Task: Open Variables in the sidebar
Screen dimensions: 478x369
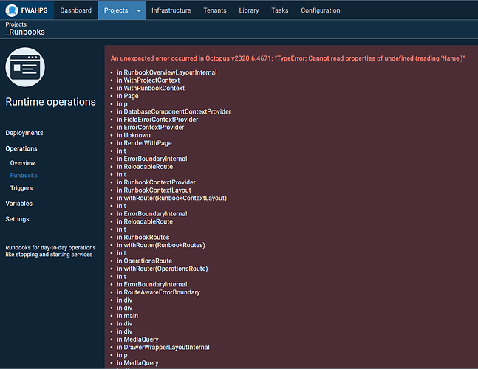Action: click(x=19, y=204)
